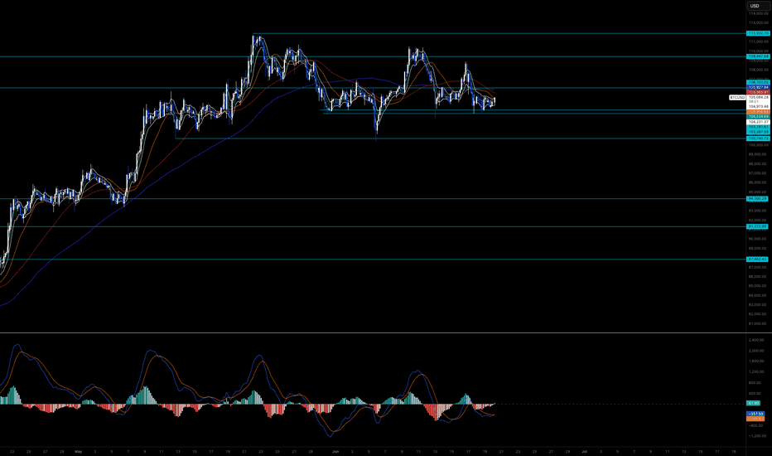Click the 87,862.43 price line label
The height and width of the screenshot is (456, 772).
pos(758,259)
